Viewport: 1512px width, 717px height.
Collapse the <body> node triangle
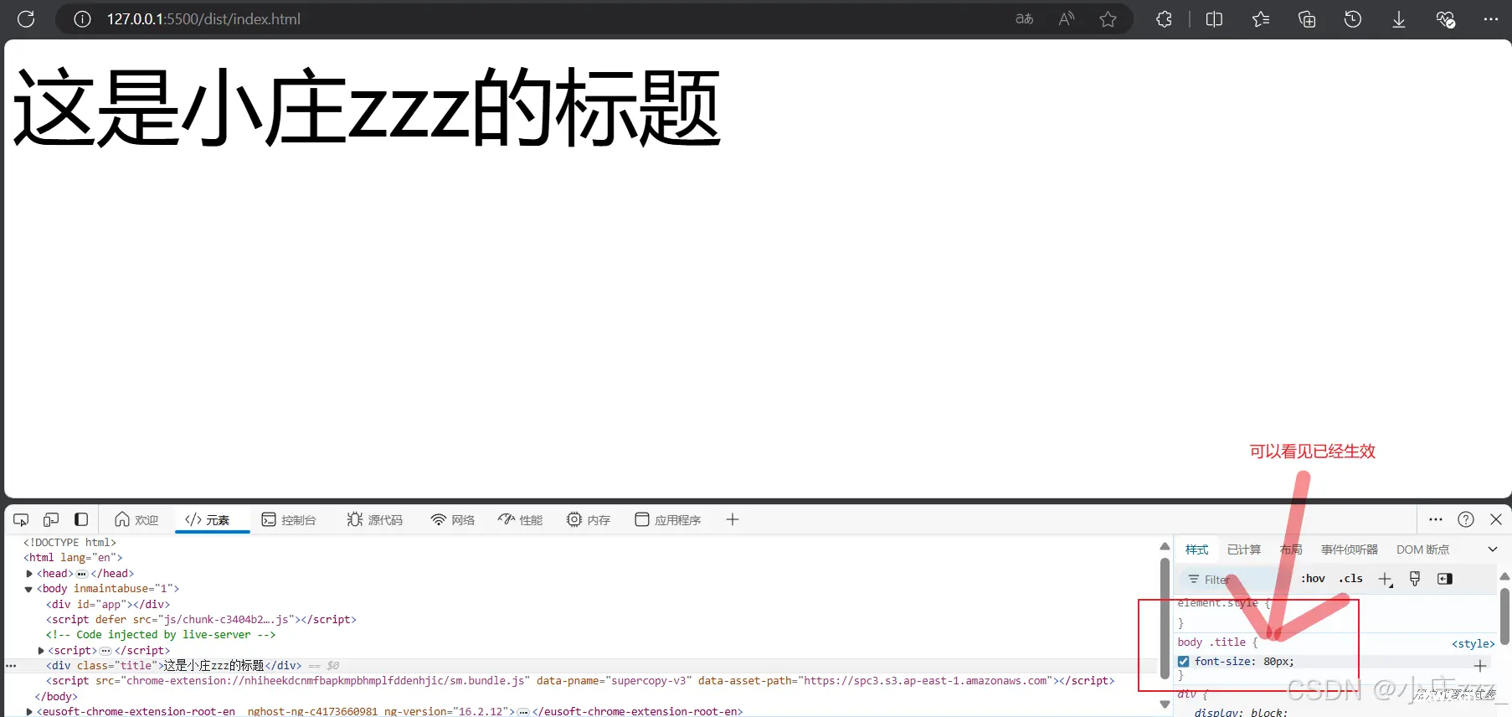28,589
